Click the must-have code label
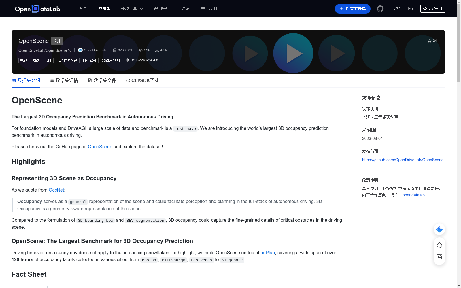The width and height of the screenshot is (461, 288). (185, 129)
